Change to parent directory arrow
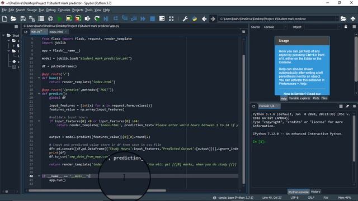This screenshot has width=358, height=201. (353, 18)
